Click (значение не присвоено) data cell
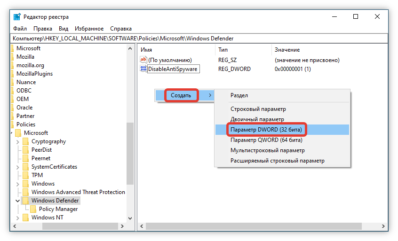Viewport: 398px width, 241px height. coord(307,60)
